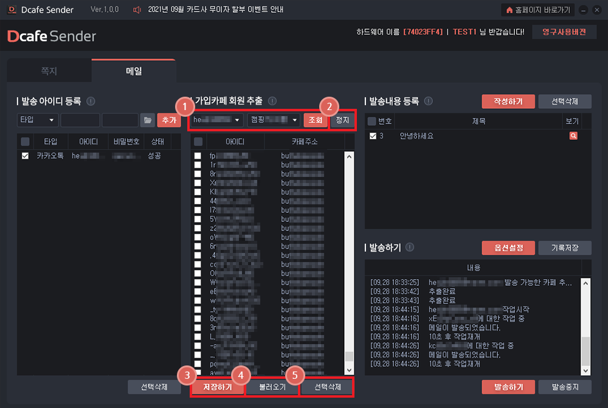Click member list scrollbar down arrow
This screenshot has width=608, height=408.
click(x=349, y=370)
